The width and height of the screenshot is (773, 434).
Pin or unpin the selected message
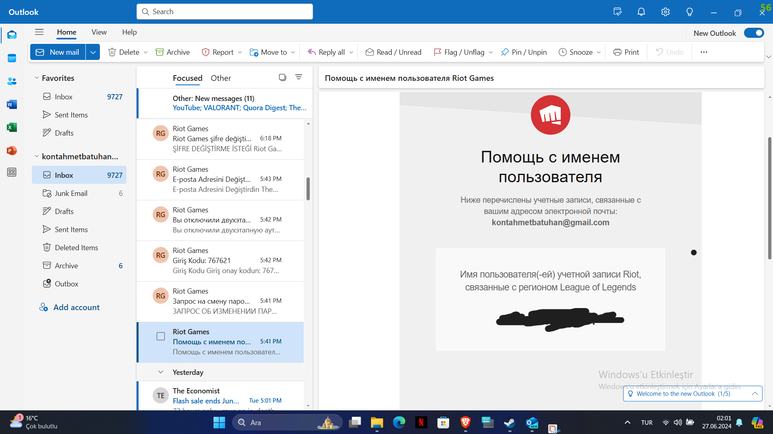click(524, 52)
